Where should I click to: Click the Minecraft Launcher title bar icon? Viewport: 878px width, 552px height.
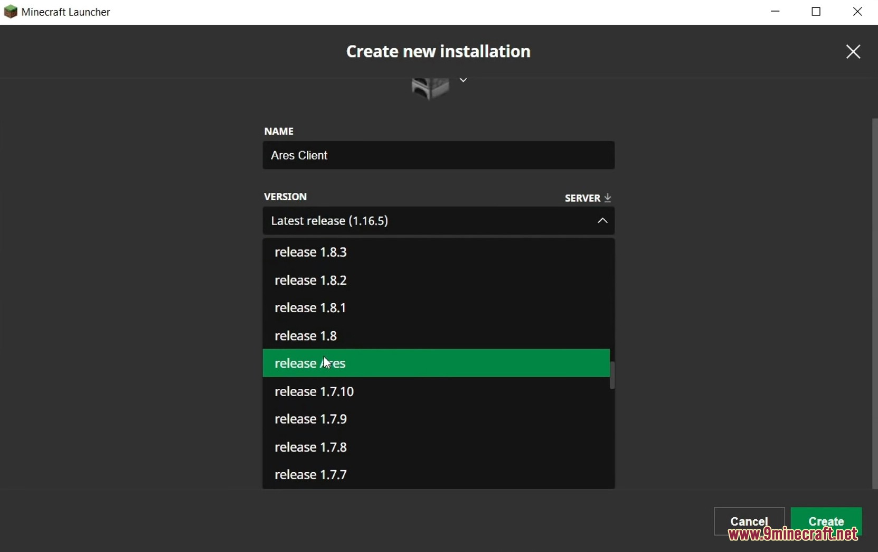(x=11, y=12)
